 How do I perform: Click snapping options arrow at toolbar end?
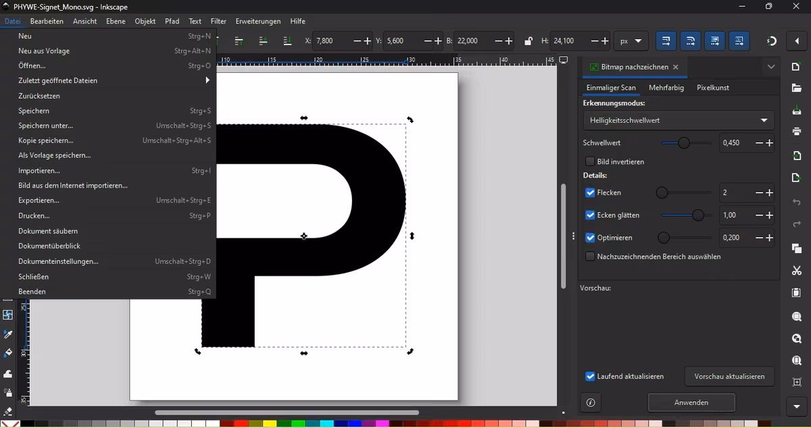coord(797,41)
